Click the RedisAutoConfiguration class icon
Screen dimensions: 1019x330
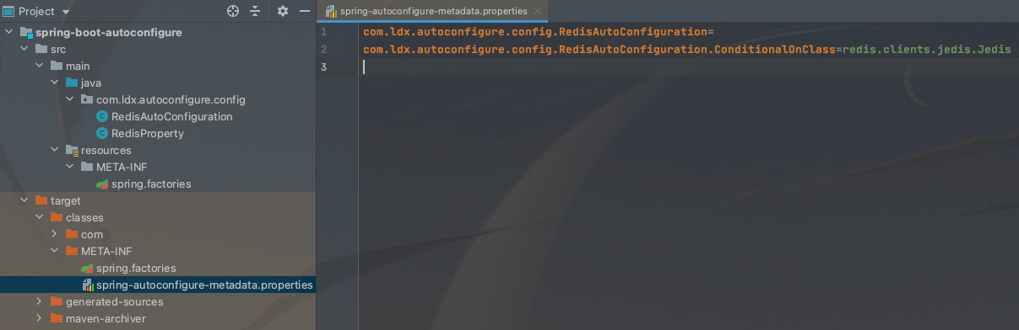coord(102,116)
